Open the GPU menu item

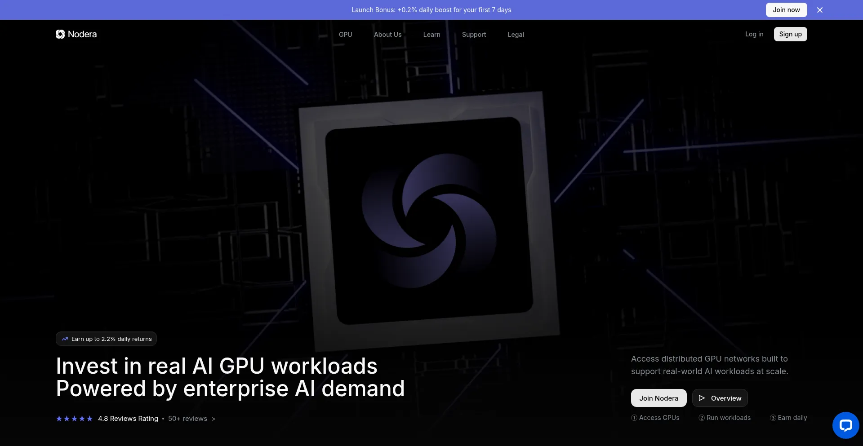click(346, 35)
